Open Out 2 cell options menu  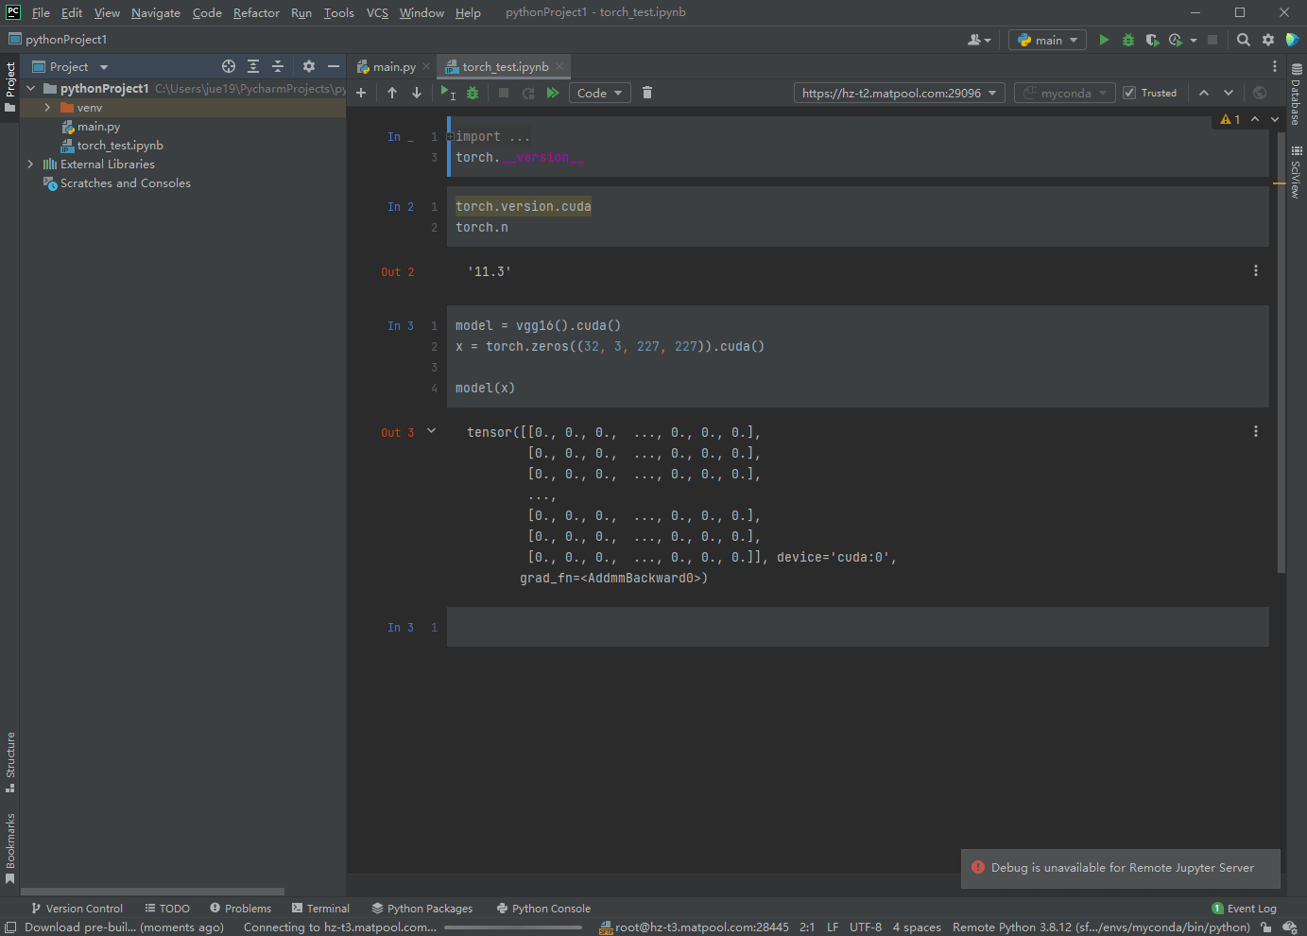pos(1256,270)
